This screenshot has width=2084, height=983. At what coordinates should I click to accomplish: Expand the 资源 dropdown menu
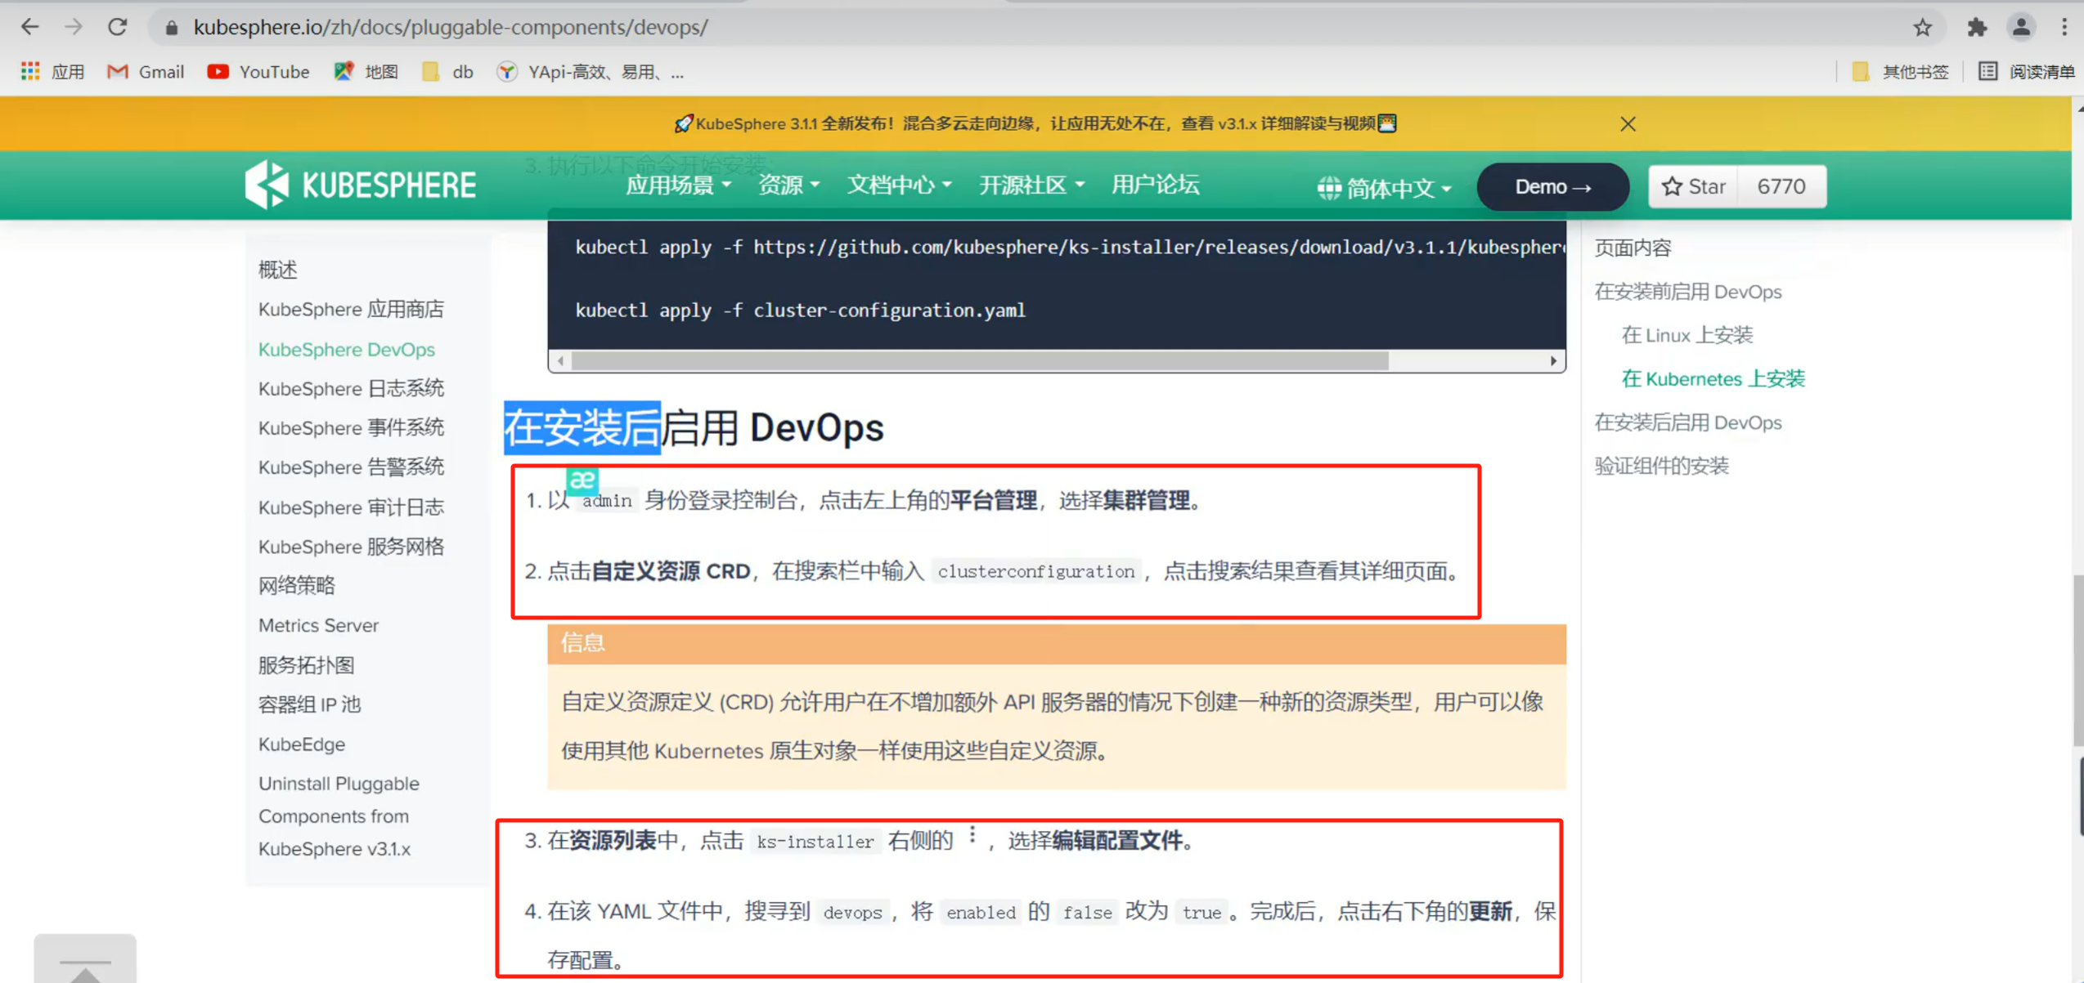click(788, 185)
